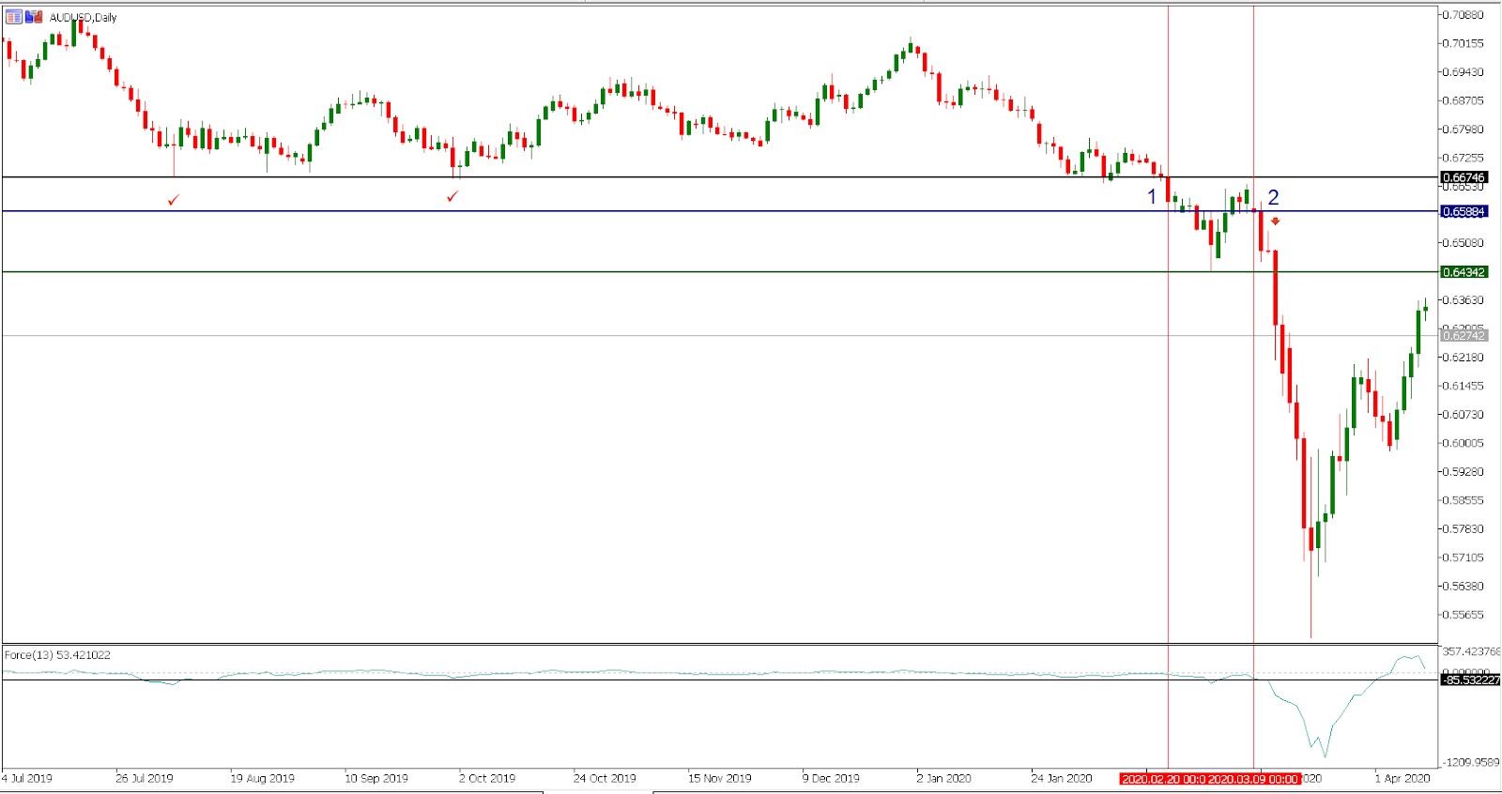Screen dimensions: 1502x794
Task: Click the 0.64342 green price label
Action: [x=1464, y=272]
